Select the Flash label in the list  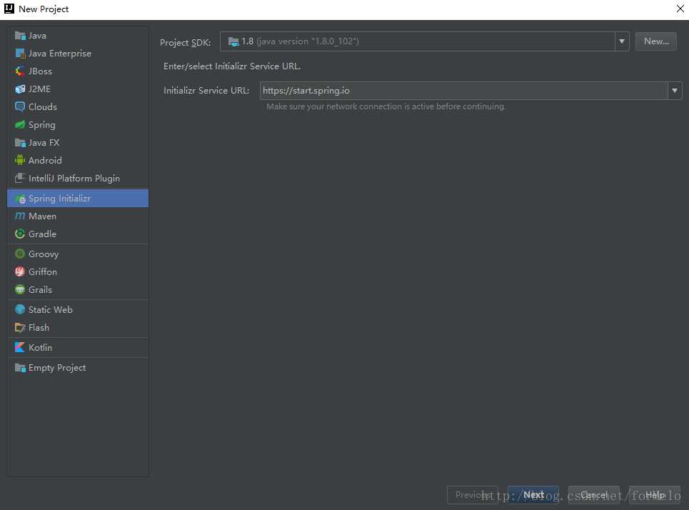coord(39,328)
